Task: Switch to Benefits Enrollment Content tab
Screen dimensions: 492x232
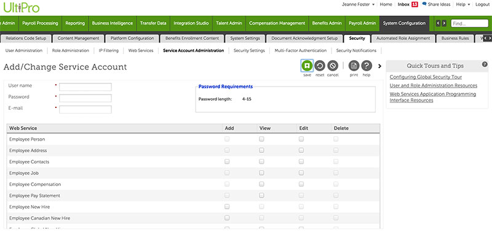Action: coord(192,39)
